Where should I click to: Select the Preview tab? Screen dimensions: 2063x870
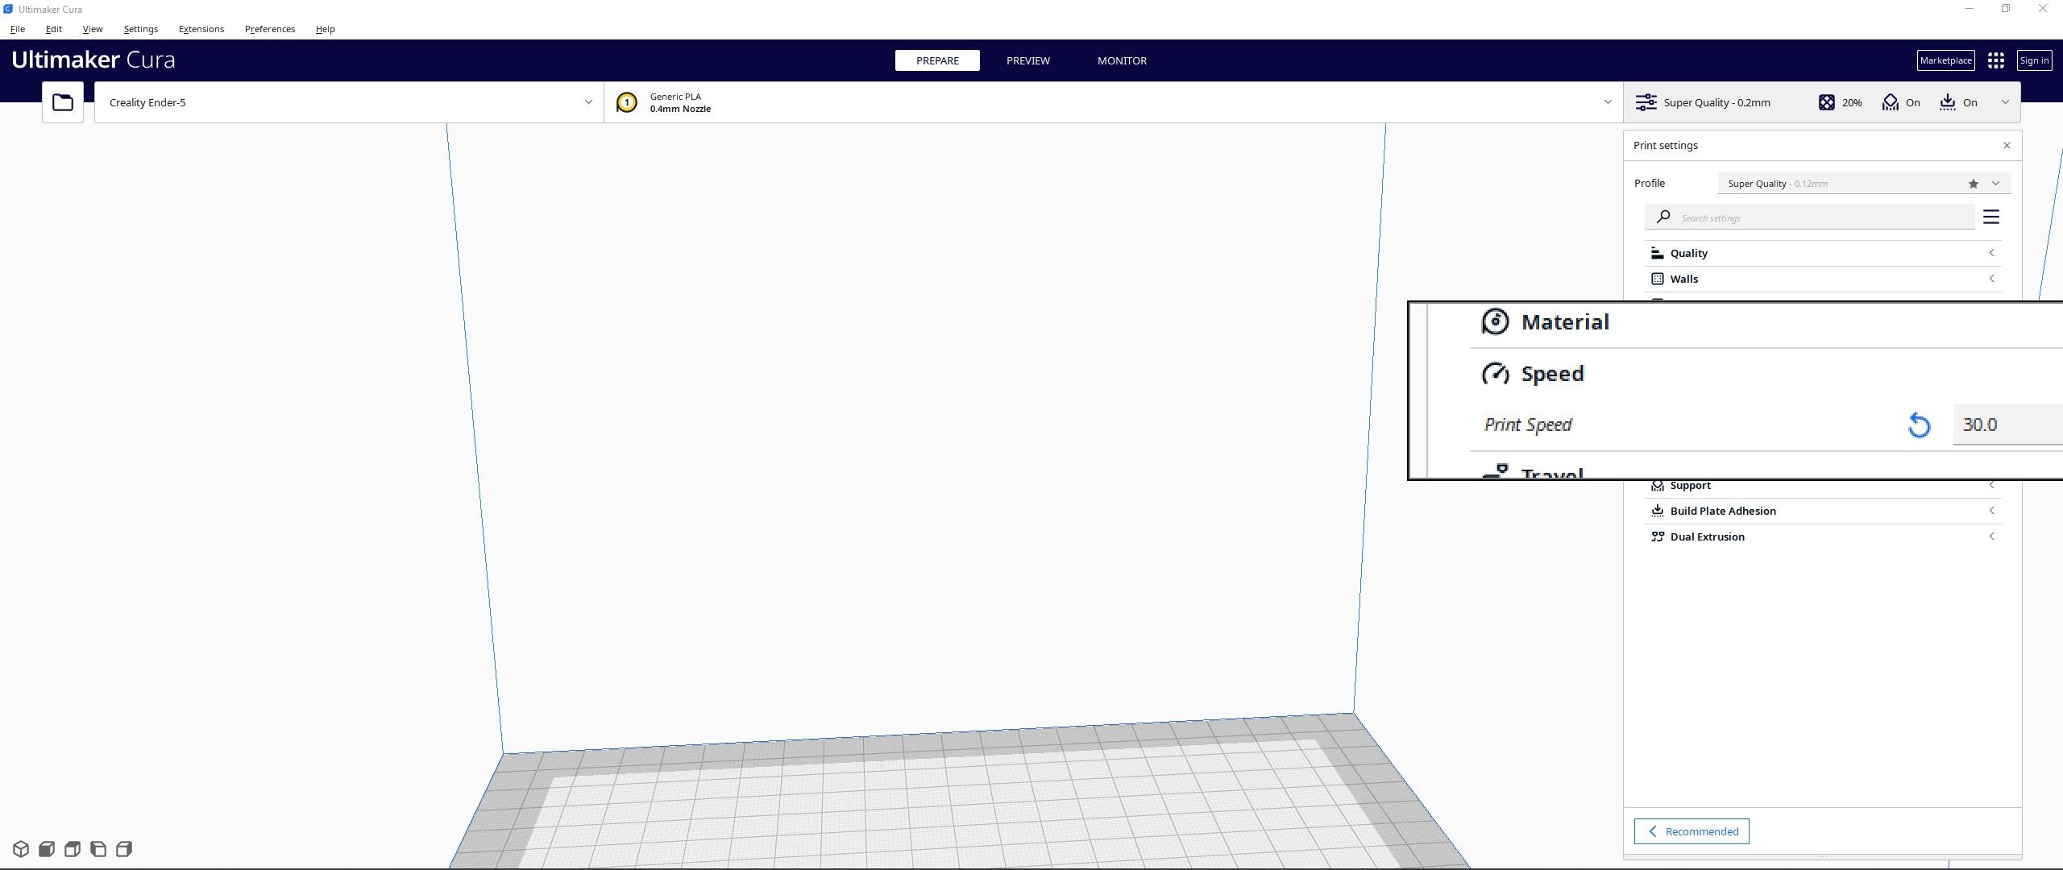click(1027, 60)
